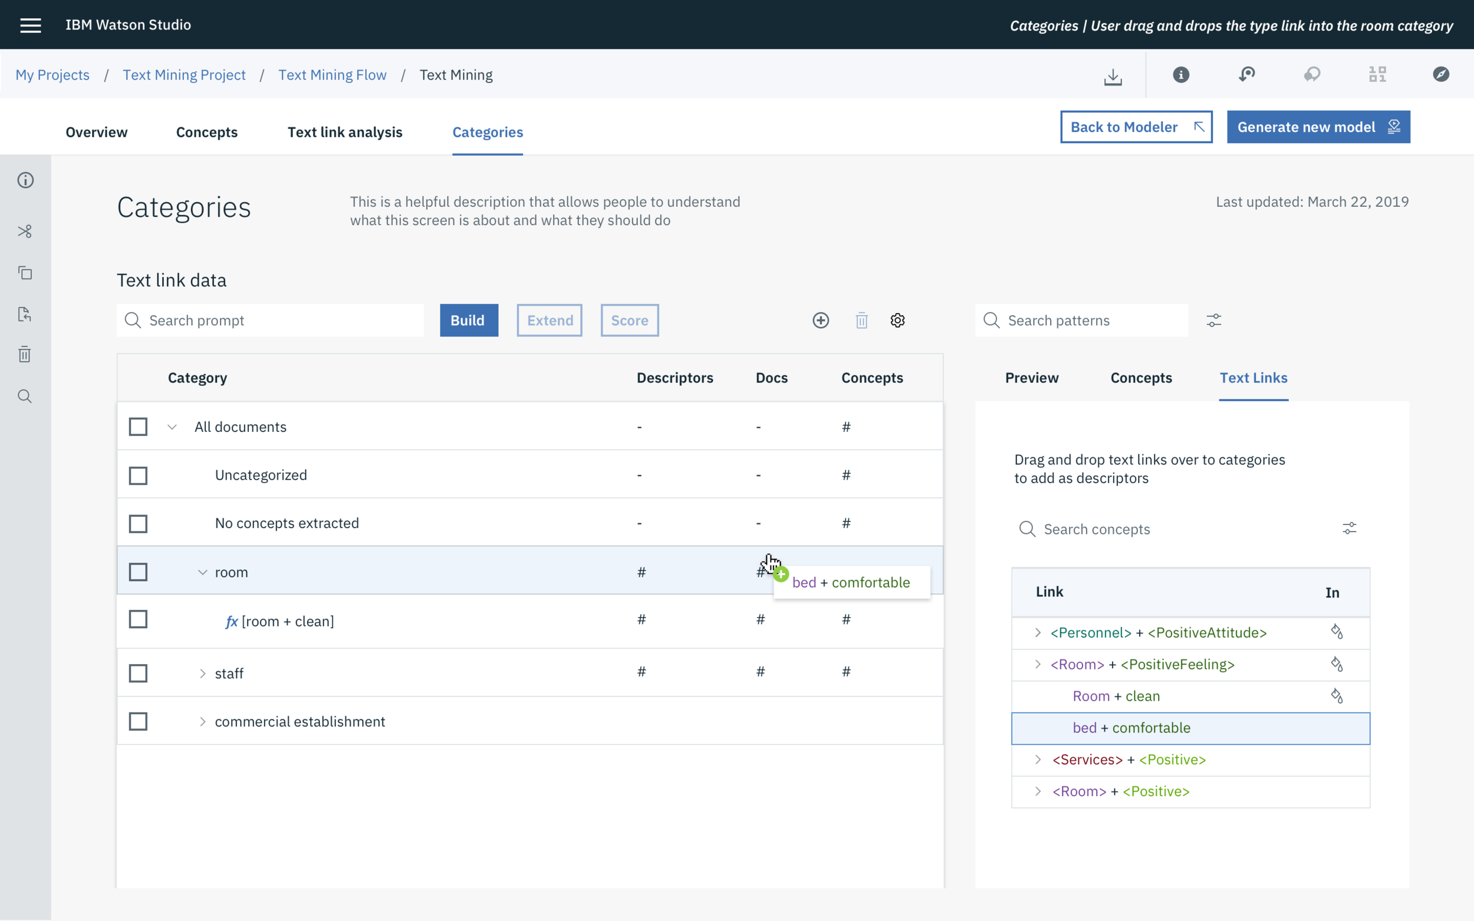This screenshot has height=921, width=1474.
Task: Click Back to Modeler button
Action: coord(1136,127)
